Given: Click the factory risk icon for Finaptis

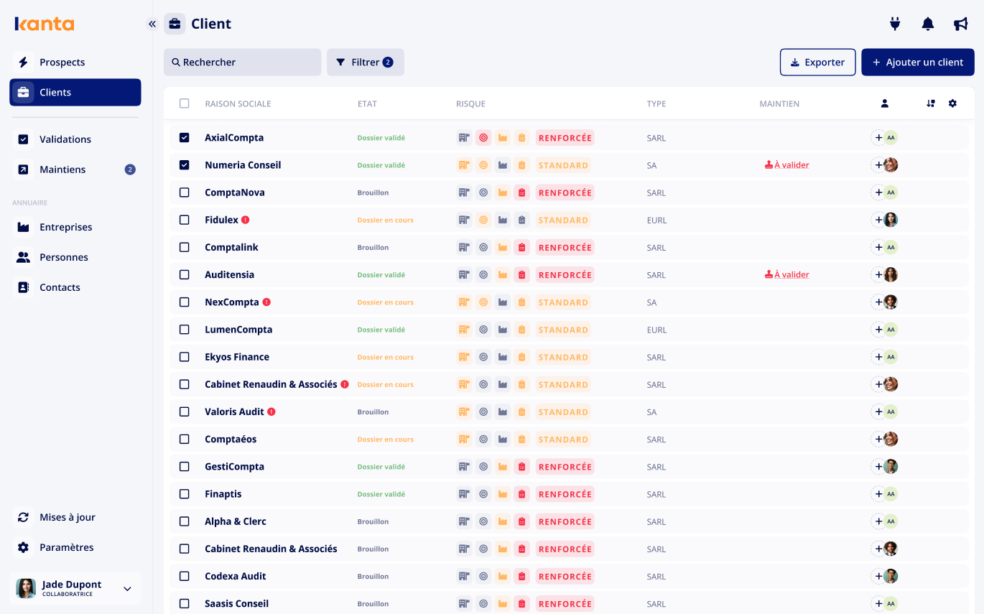Looking at the screenshot, I should tap(503, 494).
